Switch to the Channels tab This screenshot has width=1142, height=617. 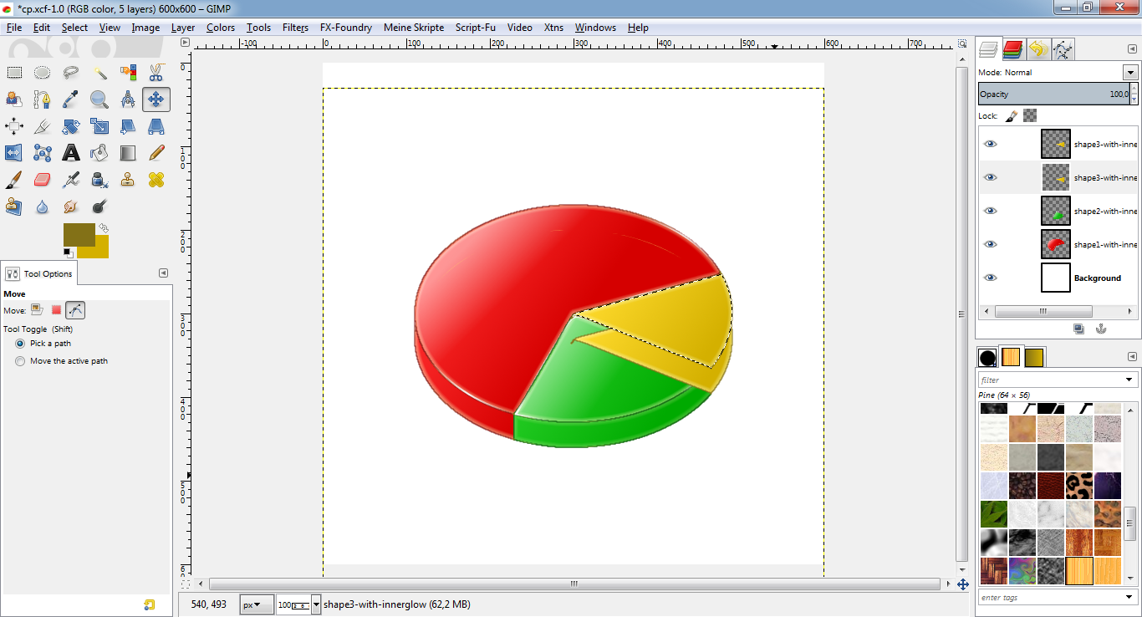pos(1014,49)
